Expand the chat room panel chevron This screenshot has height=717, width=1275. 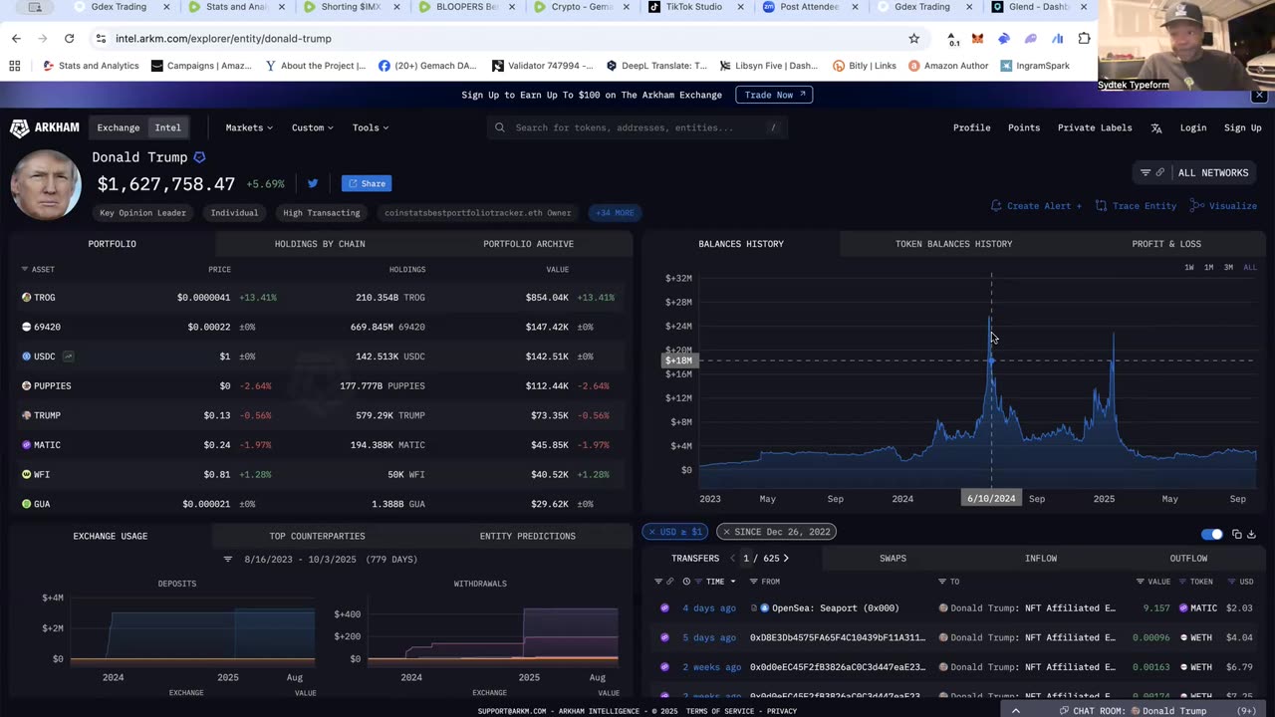coord(1015,711)
